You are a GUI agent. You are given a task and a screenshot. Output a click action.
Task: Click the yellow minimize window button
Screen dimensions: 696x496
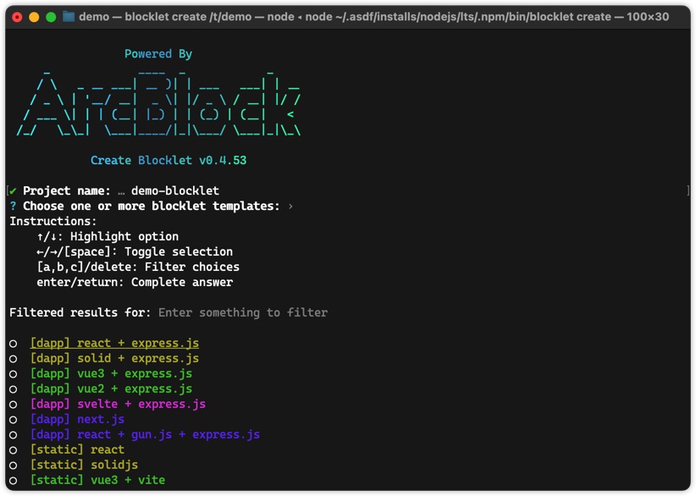point(34,17)
